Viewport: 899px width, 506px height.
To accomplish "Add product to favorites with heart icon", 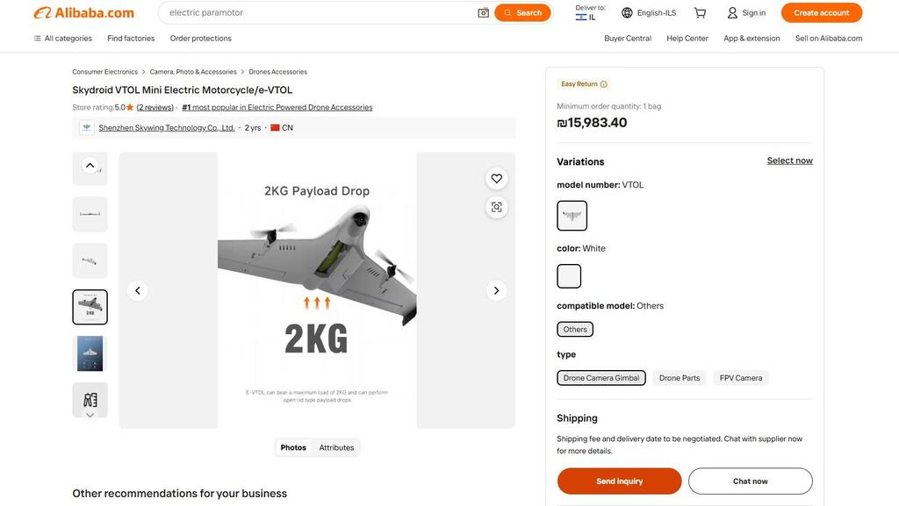I will click(x=497, y=179).
